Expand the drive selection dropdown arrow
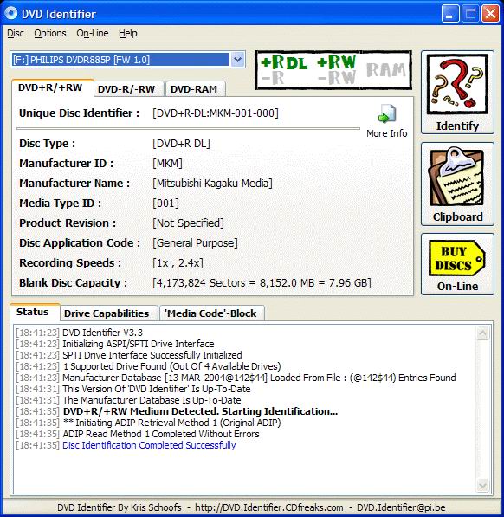Image resolution: width=504 pixels, height=517 pixels. pyautogui.click(x=237, y=60)
